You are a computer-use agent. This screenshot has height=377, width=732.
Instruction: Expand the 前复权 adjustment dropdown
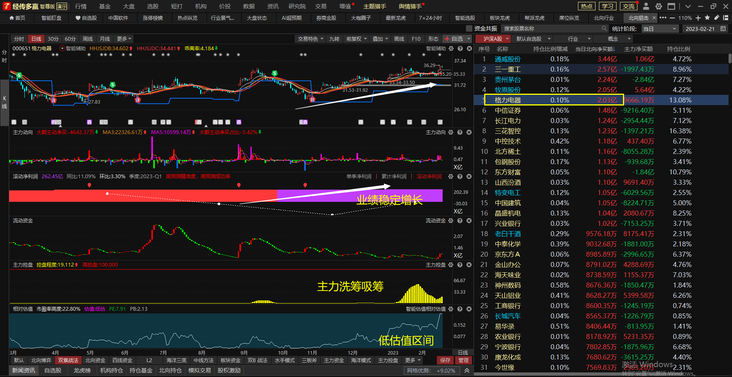pos(356,39)
